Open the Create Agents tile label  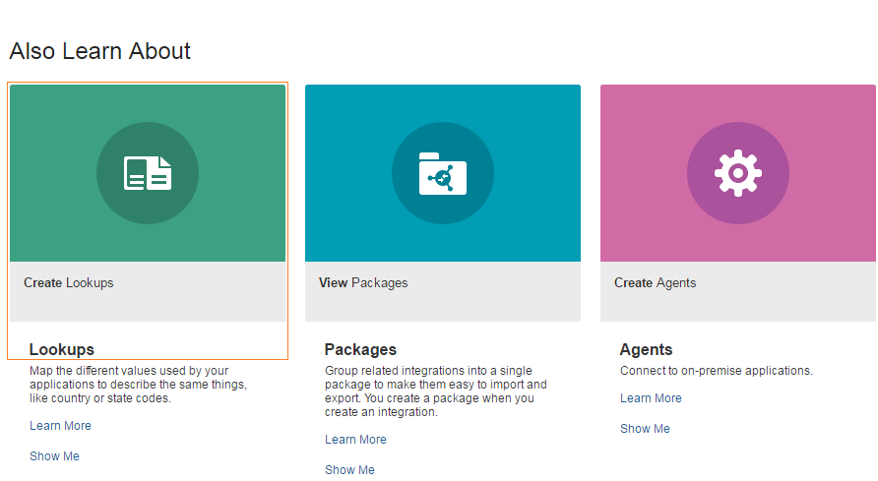click(656, 283)
